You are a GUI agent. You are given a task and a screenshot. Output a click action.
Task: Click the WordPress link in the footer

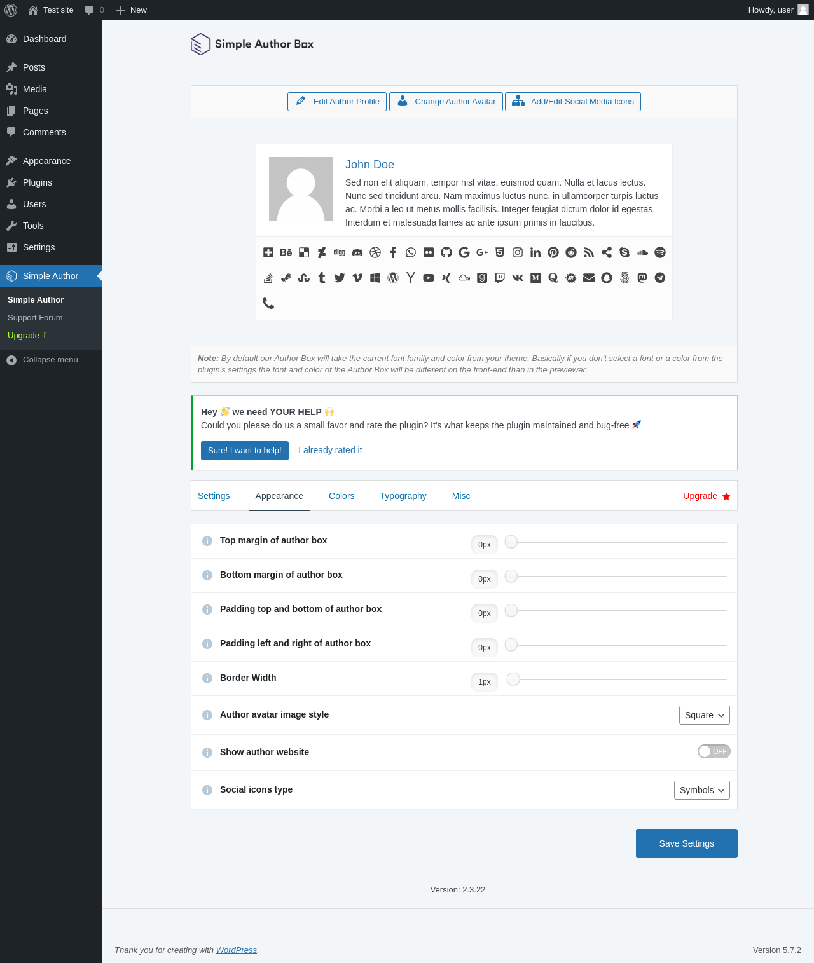(237, 950)
